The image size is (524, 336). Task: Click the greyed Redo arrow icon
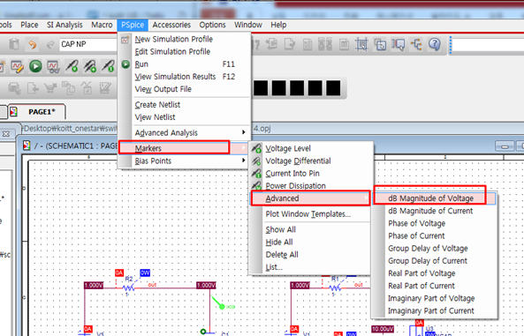[x=50, y=44]
